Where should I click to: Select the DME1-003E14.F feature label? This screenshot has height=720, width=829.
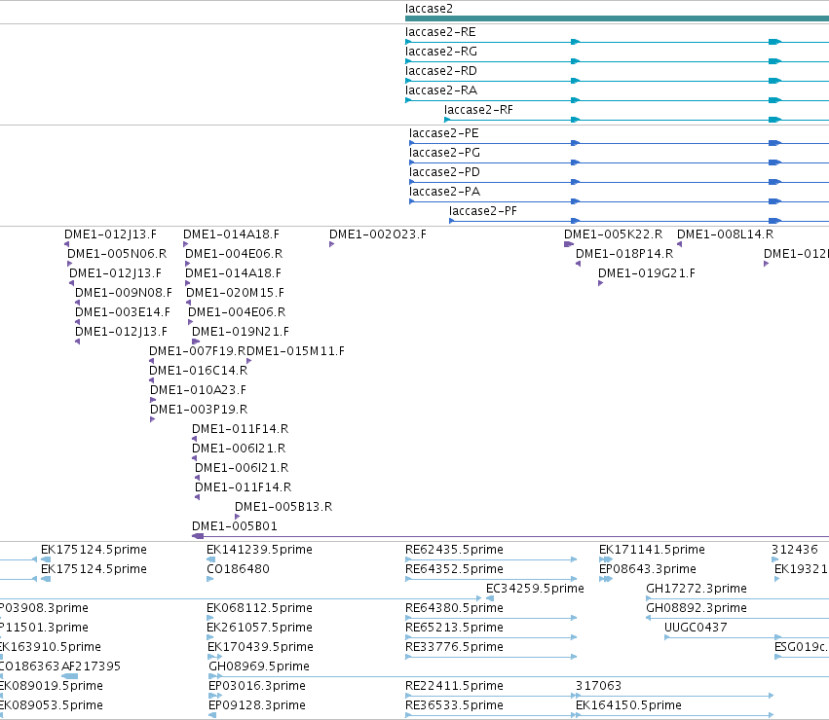[122, 312]
